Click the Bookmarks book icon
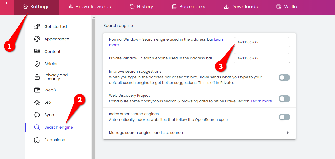 pyautogui.click(x=174, y=7)
